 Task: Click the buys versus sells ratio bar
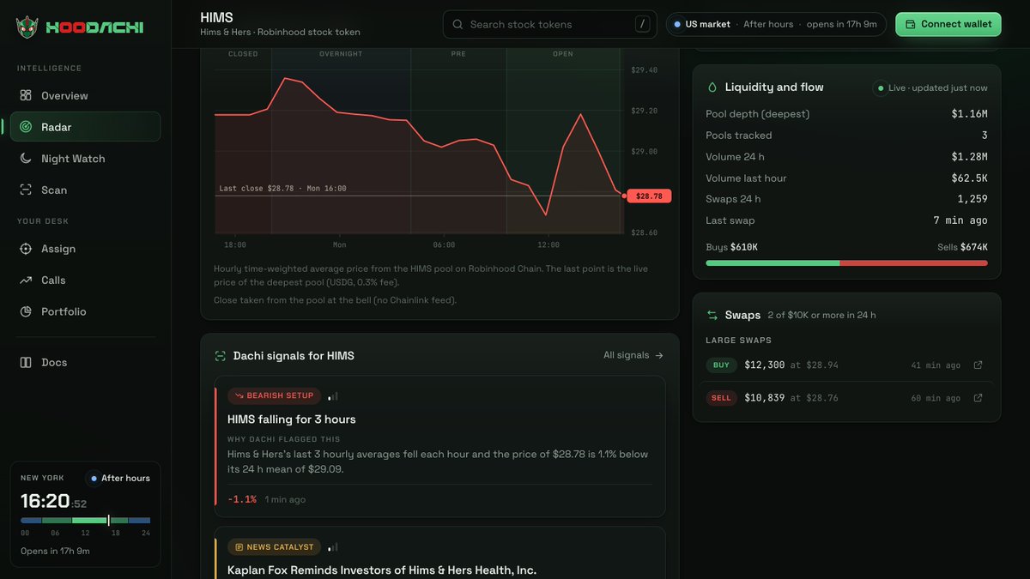tap(846, 263)
